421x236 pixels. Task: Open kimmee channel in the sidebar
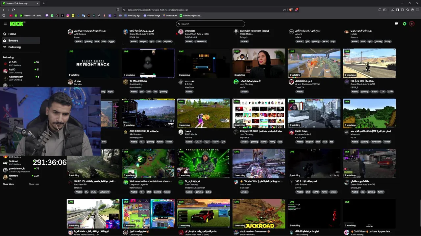click(x=20, y=177)
